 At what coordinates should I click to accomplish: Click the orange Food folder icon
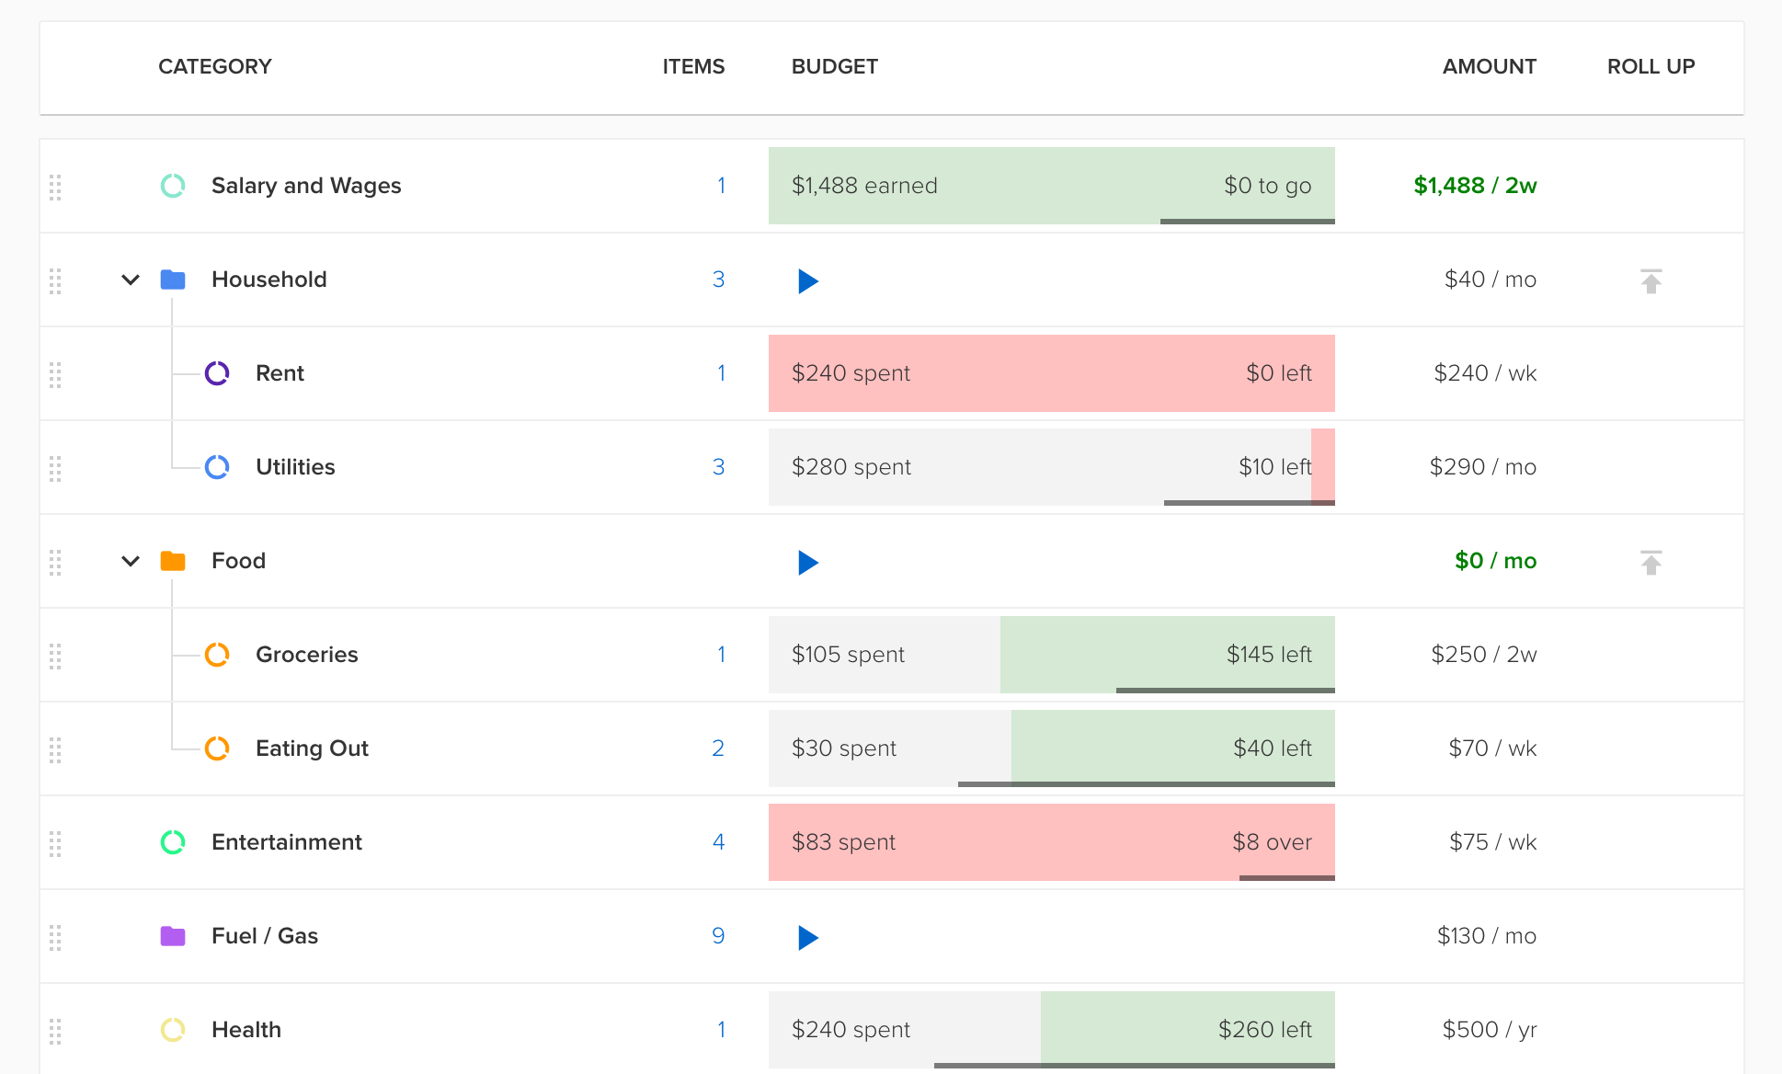tap(173, 561)
